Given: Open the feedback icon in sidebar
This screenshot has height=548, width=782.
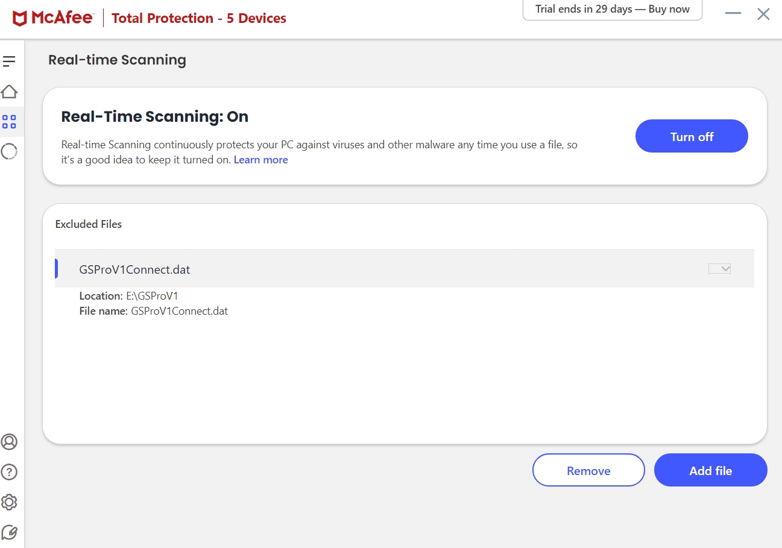Looking at the screenshot, I should click(9, 532).
